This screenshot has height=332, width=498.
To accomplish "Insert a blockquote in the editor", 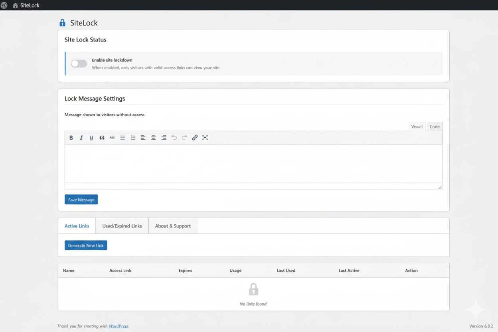I will [102, 138].
